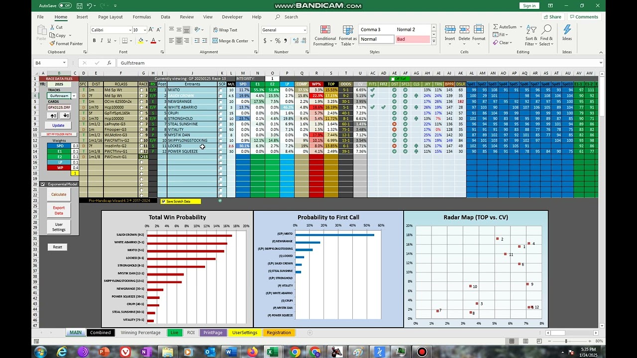
Task: Move to previous card with up-arrow button
Action: click(x=53, y=115)
